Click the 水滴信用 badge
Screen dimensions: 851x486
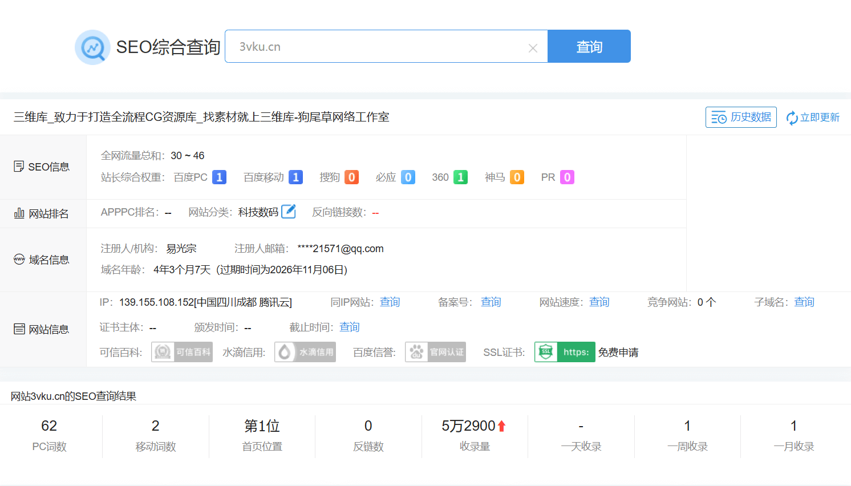pyautogui.click(x=305, y=352)
